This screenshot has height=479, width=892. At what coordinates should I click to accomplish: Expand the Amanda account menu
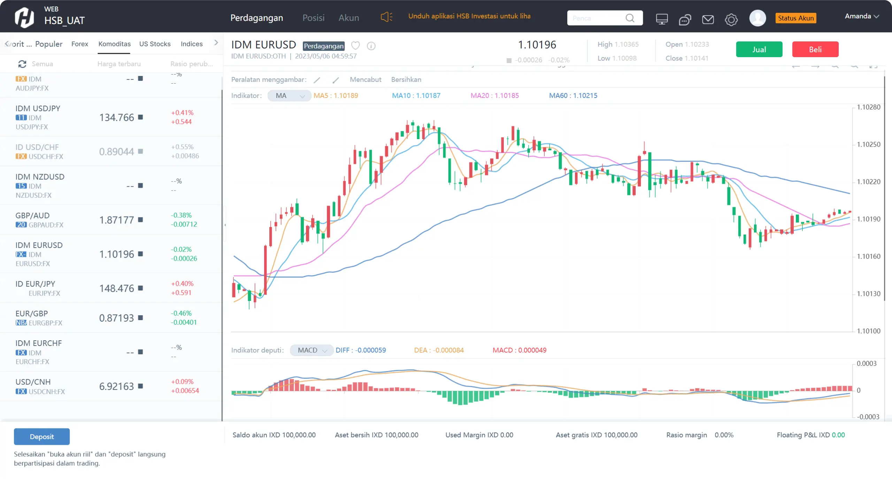862,16
